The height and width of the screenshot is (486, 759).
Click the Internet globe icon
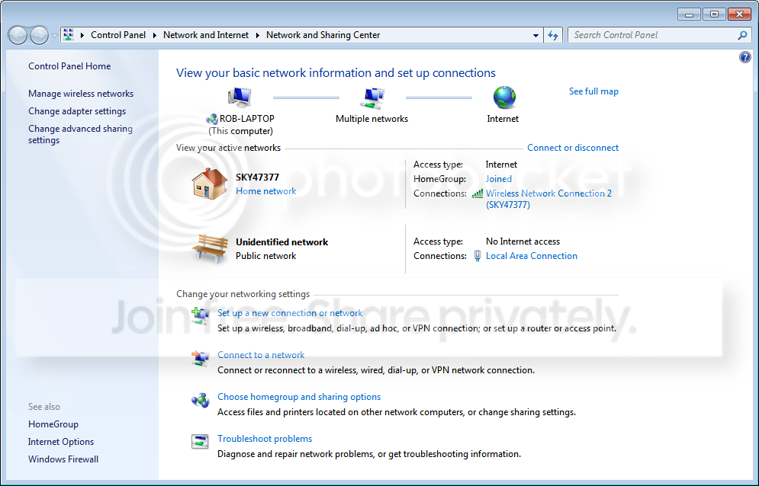pyautogui.click(x=504, y=98)
